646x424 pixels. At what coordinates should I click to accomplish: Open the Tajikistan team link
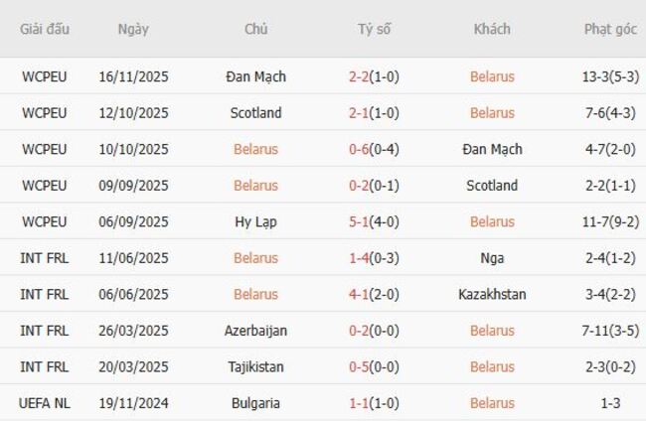tap(255, 366)
